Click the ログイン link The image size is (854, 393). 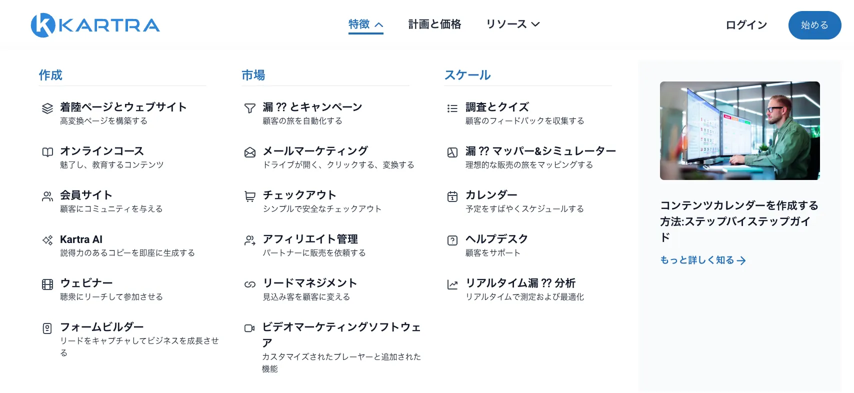point(746,25)
